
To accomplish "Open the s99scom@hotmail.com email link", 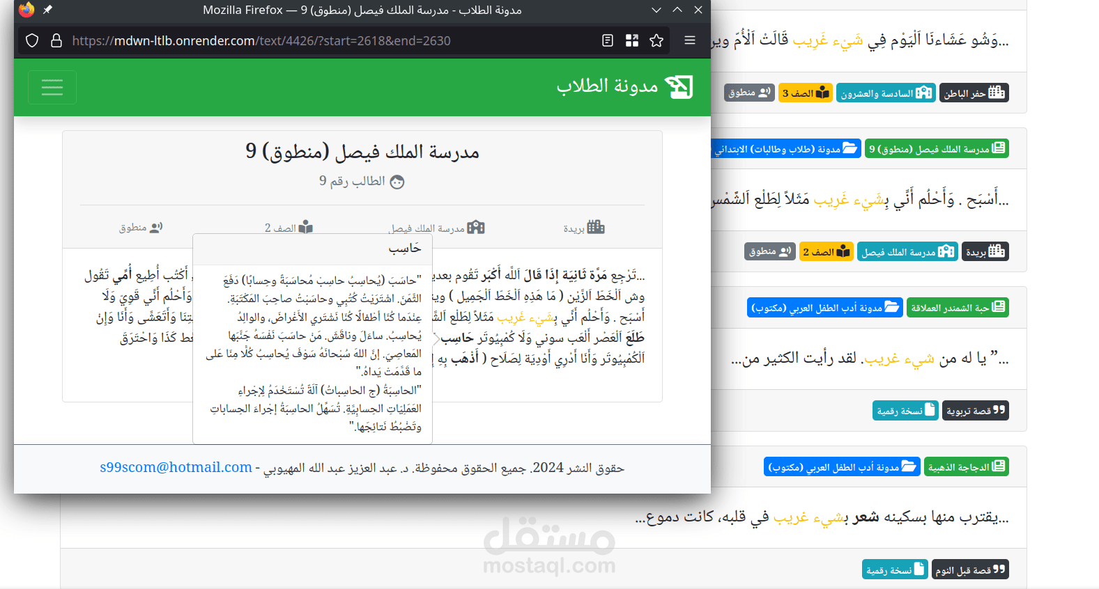I will [x=176, y=467].
